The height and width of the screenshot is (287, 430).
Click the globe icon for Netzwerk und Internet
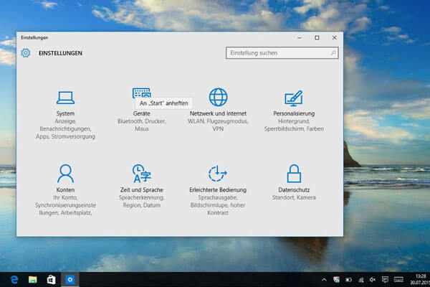218,97
